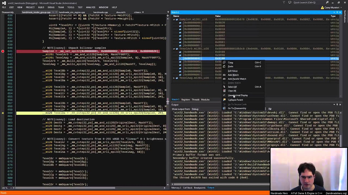Screen dimensions: 348x195
Task: Click the Value column header in Watch
Action: point(218,16)
